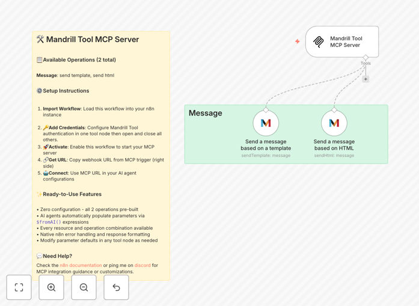The image size is (419, 306).
Task: Click the Add Credentials instruction step
Action: click(x=100, y=133)
